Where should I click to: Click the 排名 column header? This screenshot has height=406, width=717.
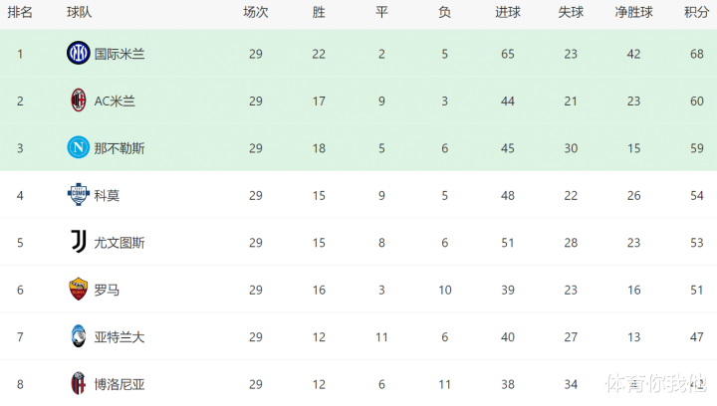tap(20, 13)
